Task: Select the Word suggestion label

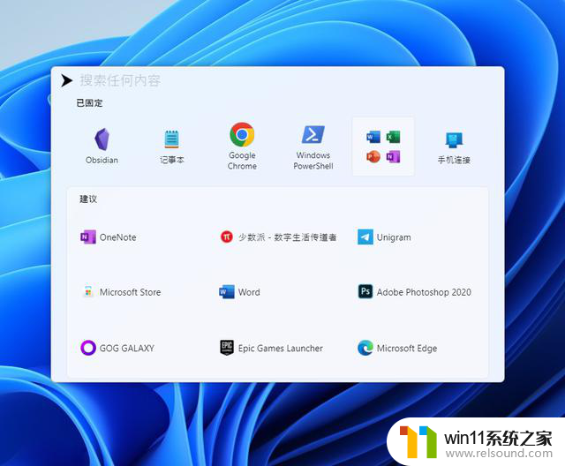Action: tap(249, 292)
